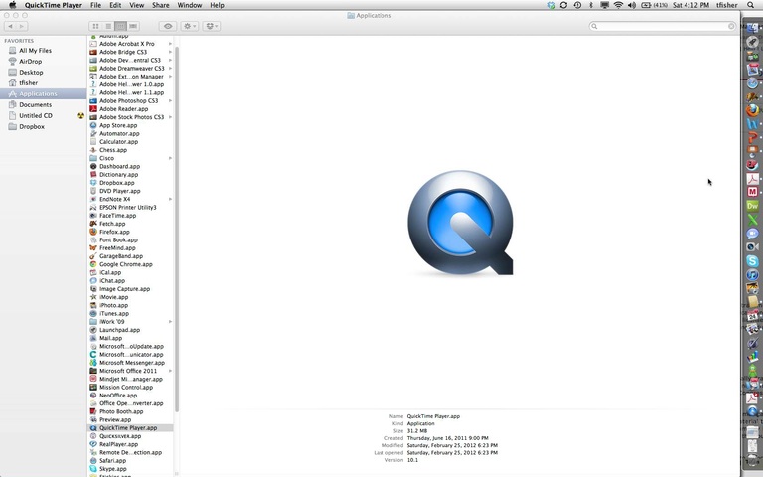Expand the iWork '09 folder arrow
Viewport: 763px width, 477px height.
point(171,322)
